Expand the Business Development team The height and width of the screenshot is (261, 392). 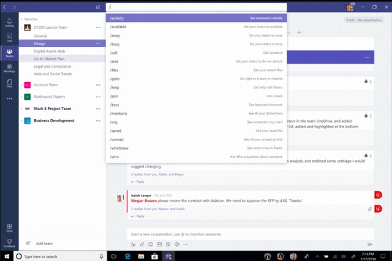[21, 121]
